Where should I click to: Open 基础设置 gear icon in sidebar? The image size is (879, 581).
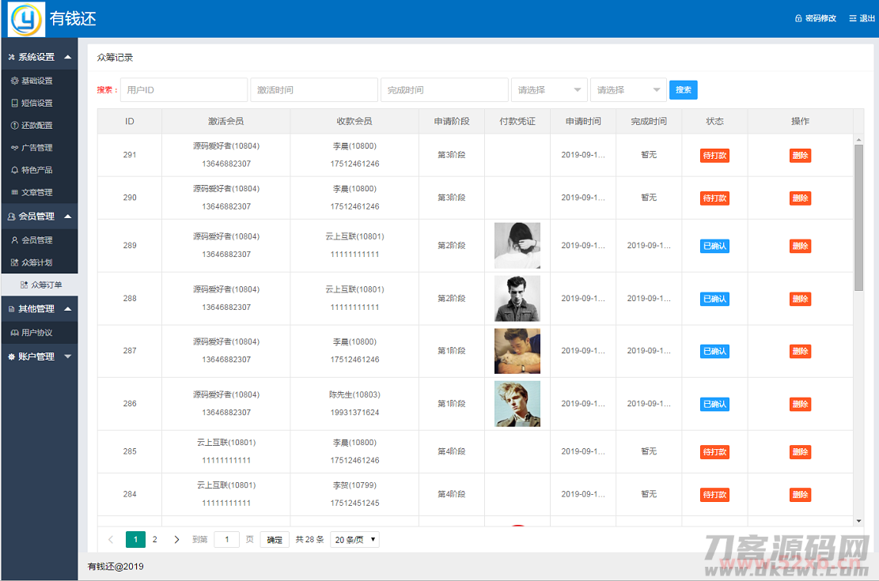(x=14, y=81)
